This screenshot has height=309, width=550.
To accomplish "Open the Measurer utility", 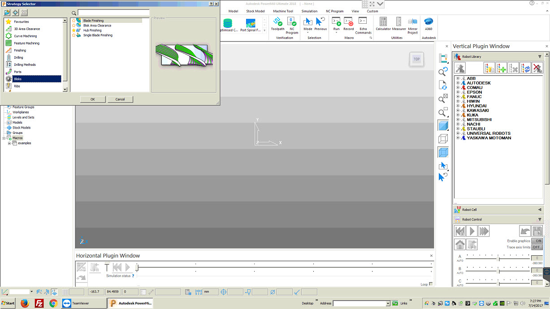I will 399,24.
